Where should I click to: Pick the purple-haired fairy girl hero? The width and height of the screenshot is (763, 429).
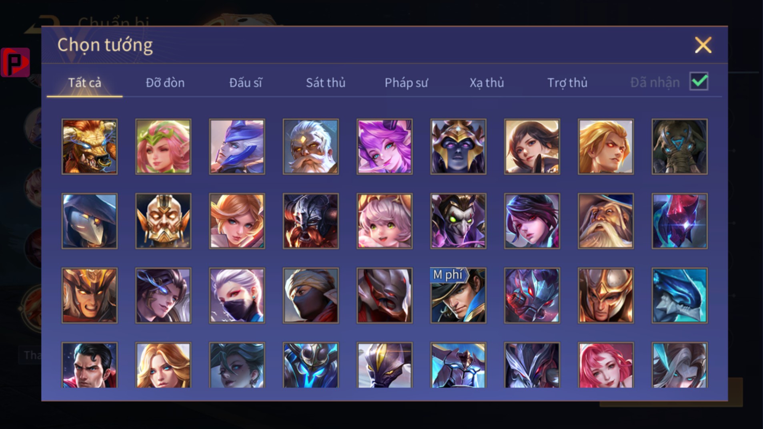pyautogui.click(x=385, y=147)
